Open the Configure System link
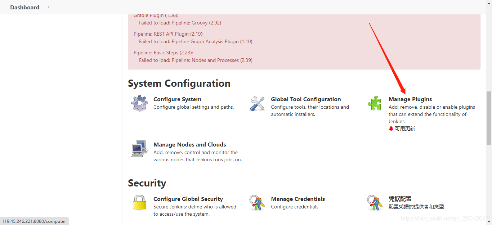 (x=177, y=99)
